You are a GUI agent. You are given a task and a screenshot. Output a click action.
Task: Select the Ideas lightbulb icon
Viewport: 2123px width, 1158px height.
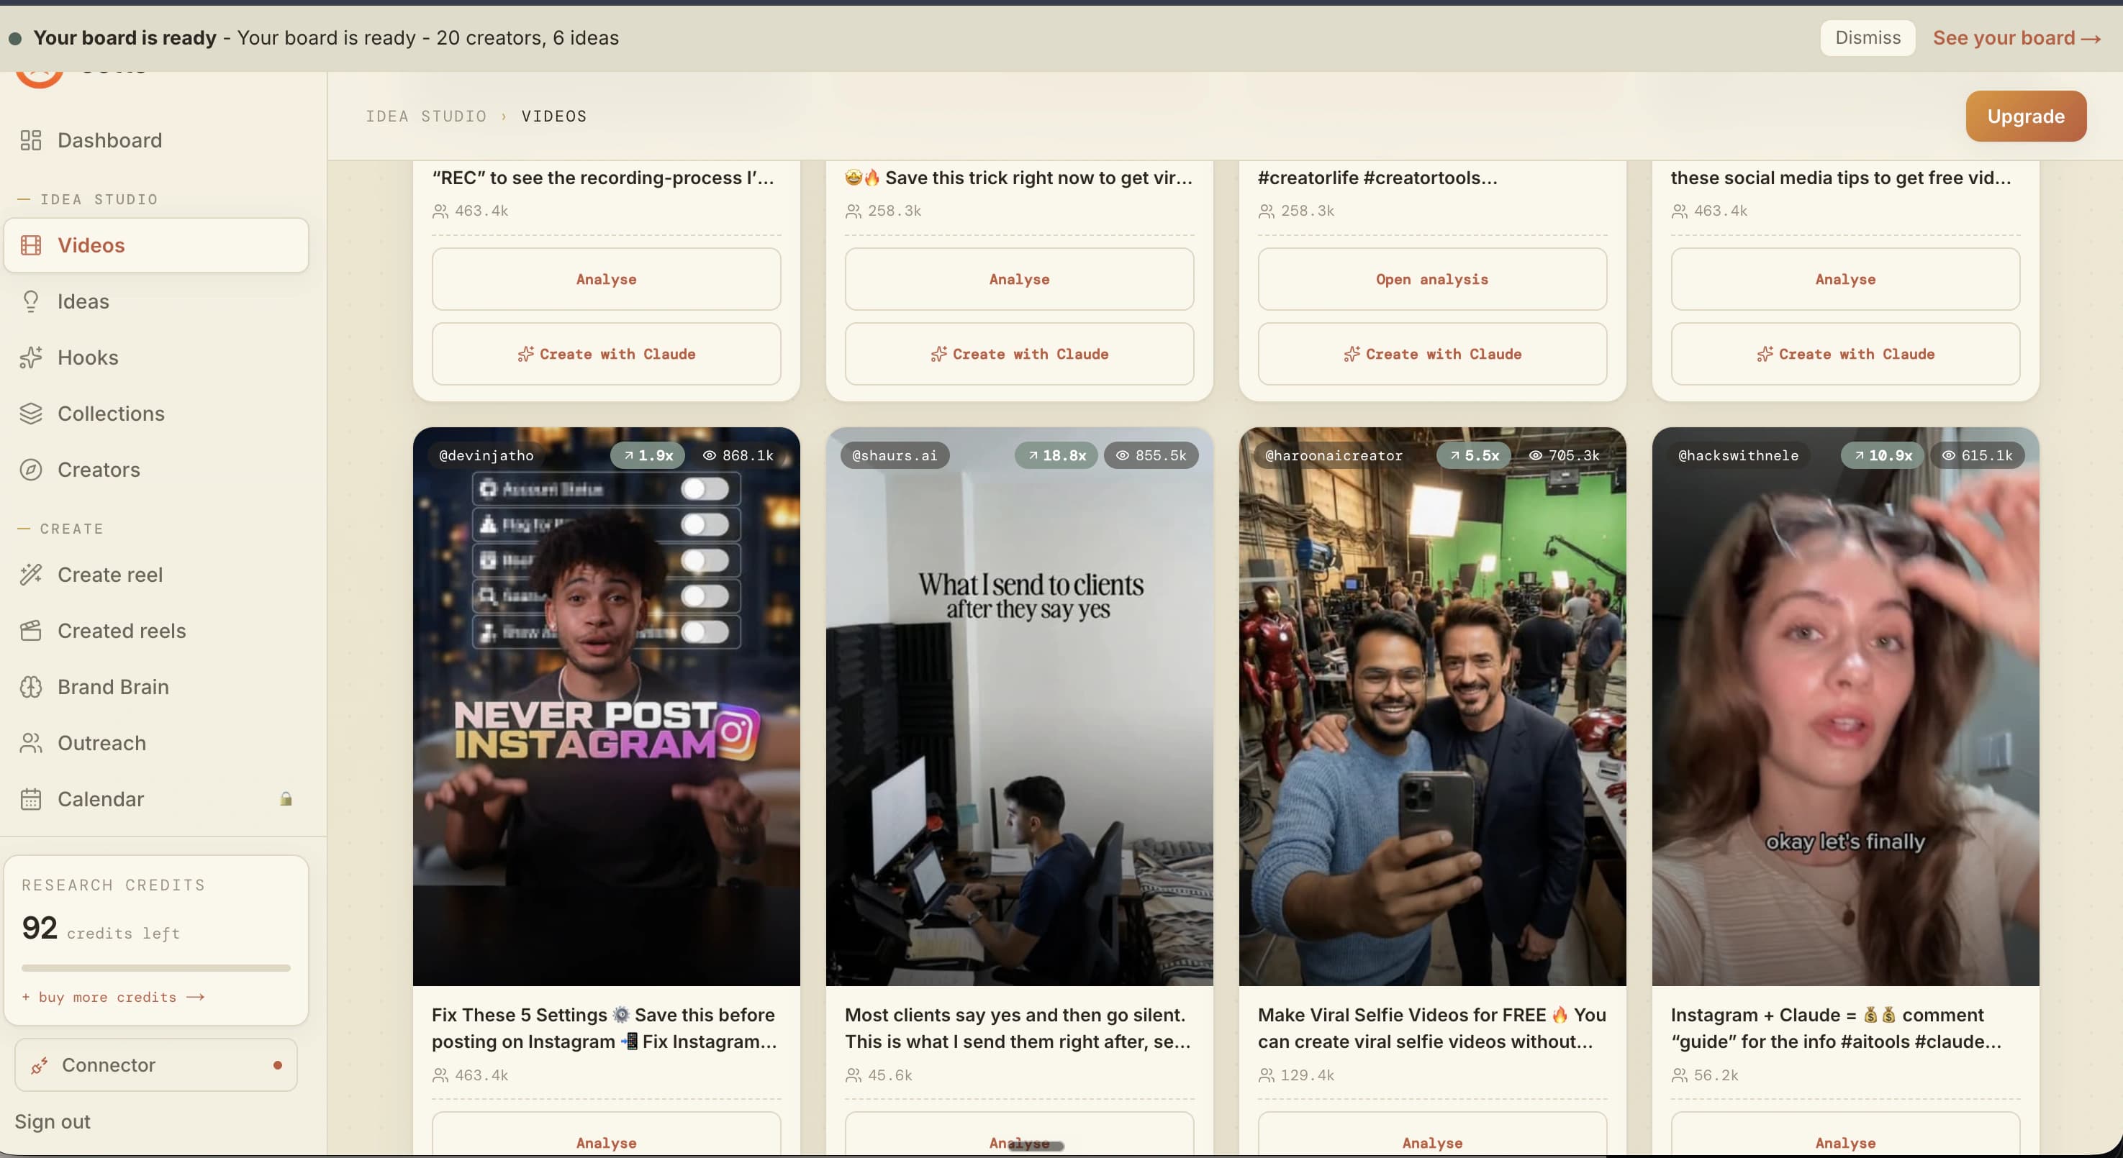pos(30,301)
